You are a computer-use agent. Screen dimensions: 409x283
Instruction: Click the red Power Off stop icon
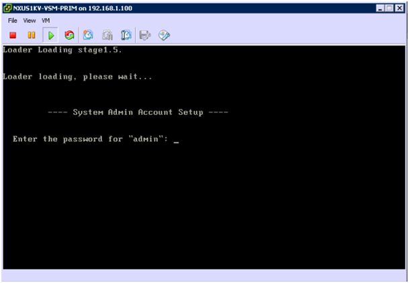[13, 35]
